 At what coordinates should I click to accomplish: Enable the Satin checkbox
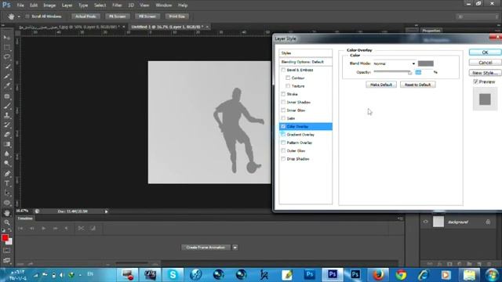coord(283,118)
